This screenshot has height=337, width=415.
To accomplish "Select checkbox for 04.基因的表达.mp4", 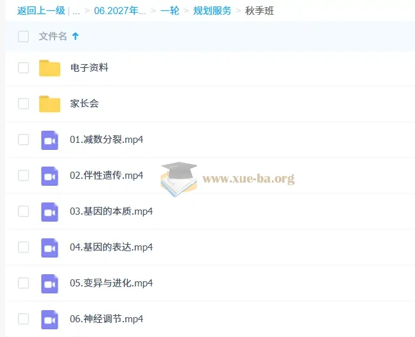I will click(x=23, y=247).
